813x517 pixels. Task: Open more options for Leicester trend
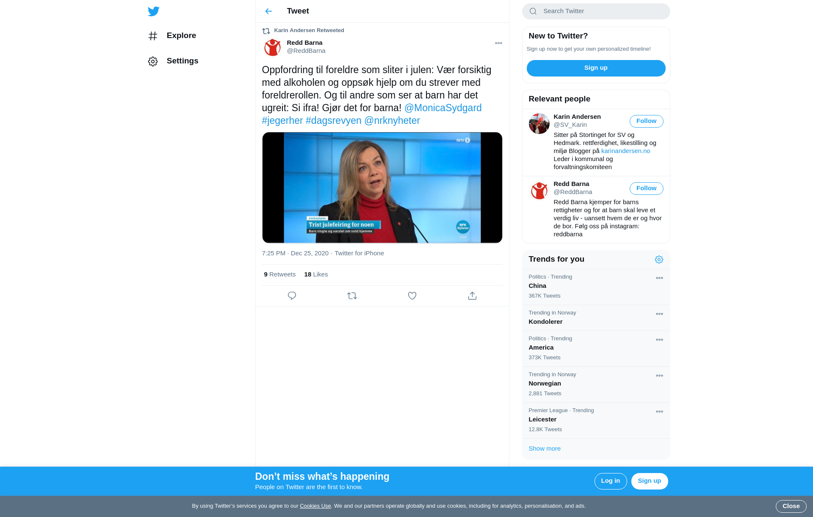659,412
